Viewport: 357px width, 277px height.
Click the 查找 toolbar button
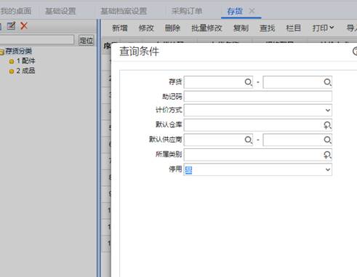coord(268,28)
